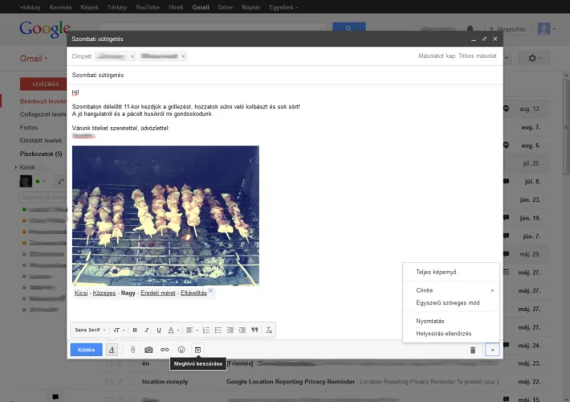Click the Levélírás compose button
570x402 pixels.
43,84
